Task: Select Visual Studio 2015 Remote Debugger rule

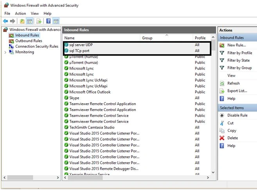Action: coord(104,168)
